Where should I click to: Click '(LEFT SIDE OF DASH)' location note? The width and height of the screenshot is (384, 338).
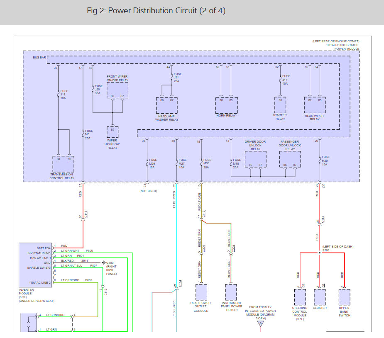tap(338, 246)
